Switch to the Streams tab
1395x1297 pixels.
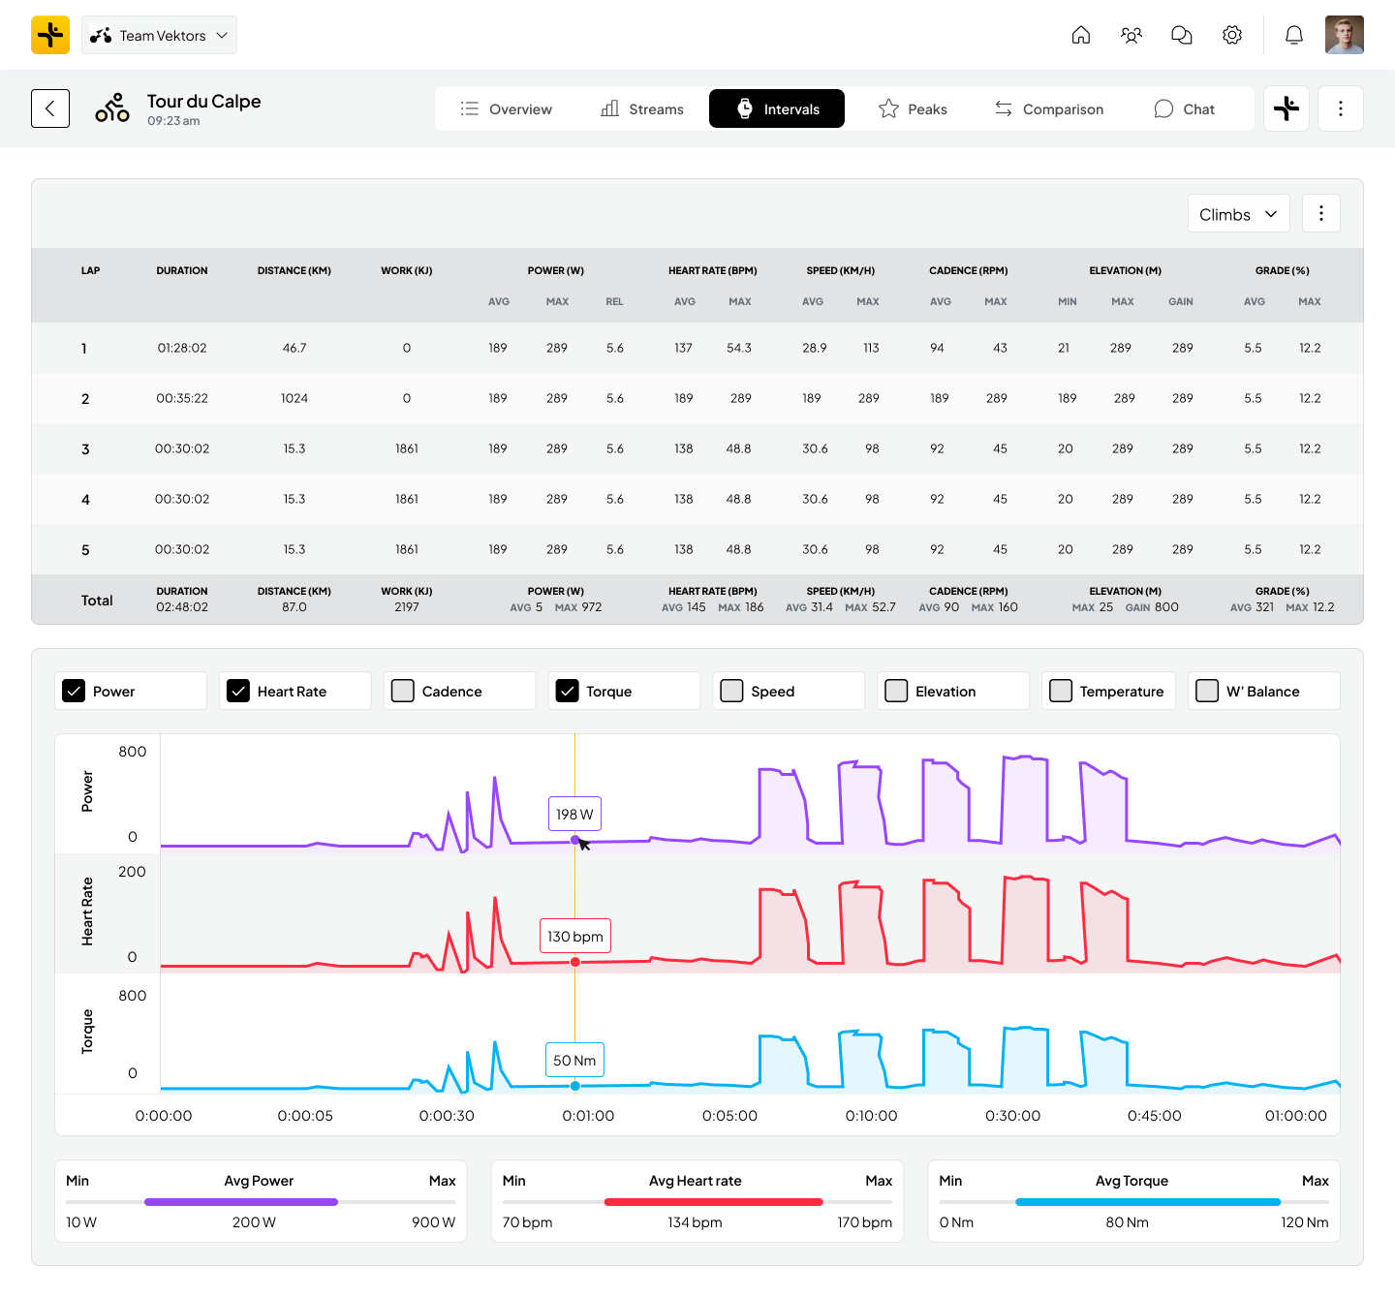(x=642, y=108)
